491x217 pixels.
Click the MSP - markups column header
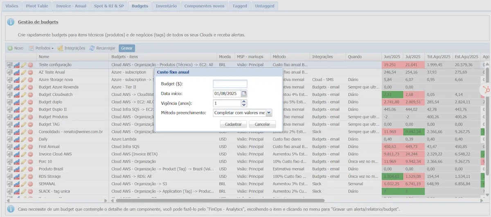point(253,57)
